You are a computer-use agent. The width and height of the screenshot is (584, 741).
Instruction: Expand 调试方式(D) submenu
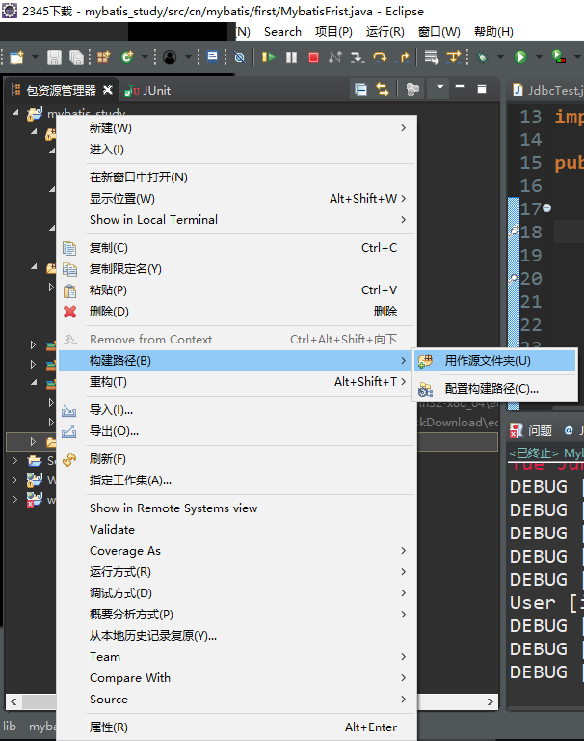click(237, 593)
